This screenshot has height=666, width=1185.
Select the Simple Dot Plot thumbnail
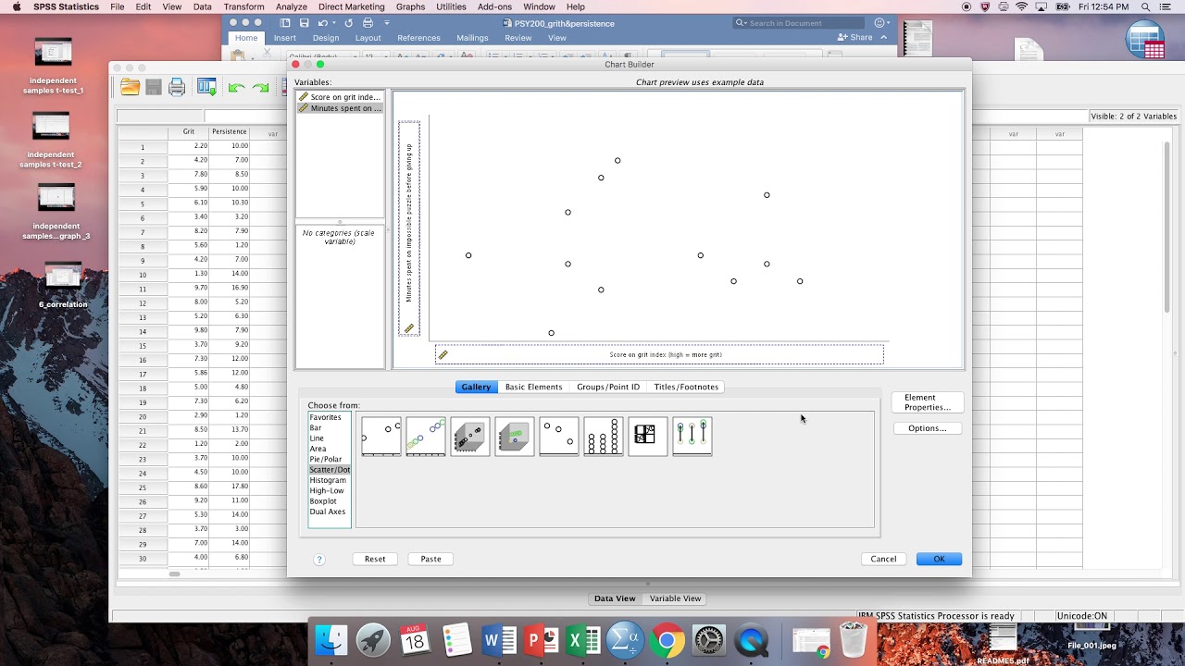point(604,437)
